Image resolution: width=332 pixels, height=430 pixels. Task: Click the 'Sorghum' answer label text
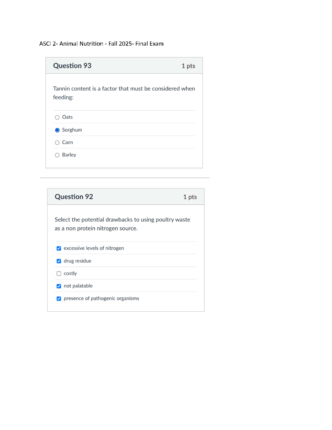[x=72, y=130]
